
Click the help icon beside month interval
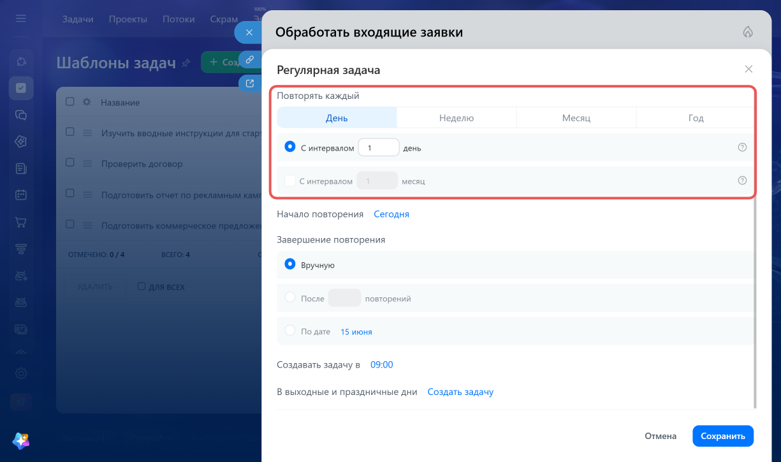click(742, 181)
